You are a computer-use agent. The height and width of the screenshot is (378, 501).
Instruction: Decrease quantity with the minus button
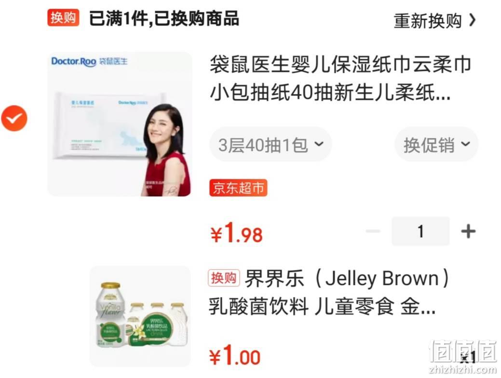coord(373,231)
